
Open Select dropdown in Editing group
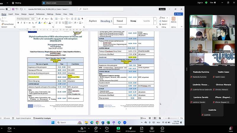[164, 24]
